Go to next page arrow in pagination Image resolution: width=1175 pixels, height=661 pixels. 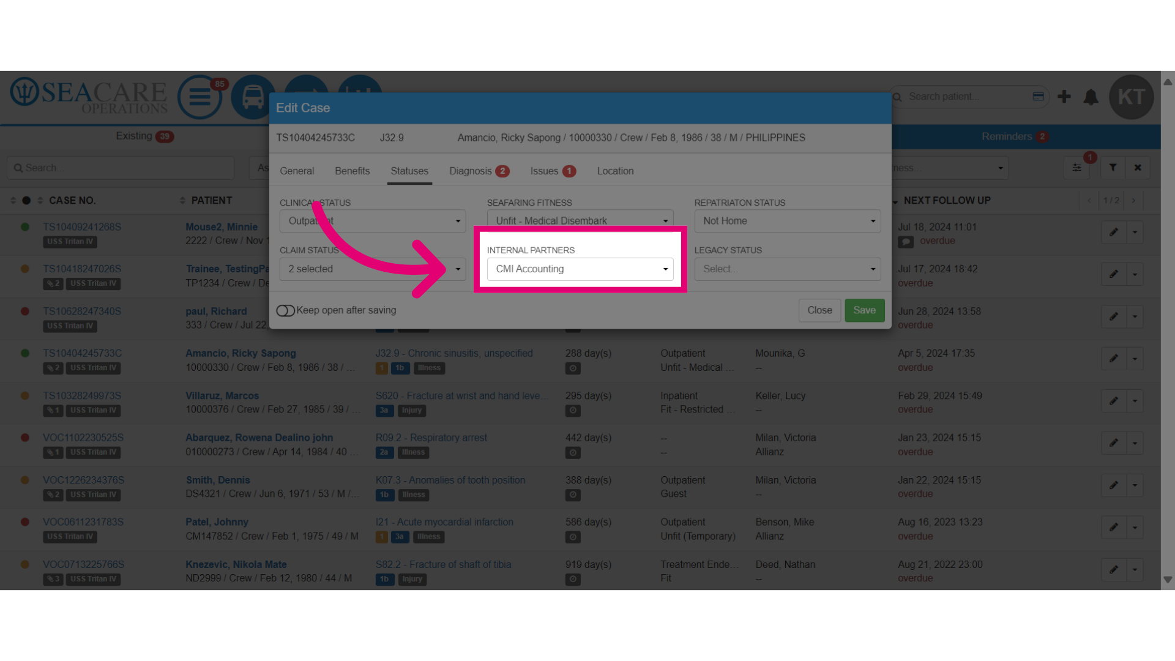[1133, 201]
